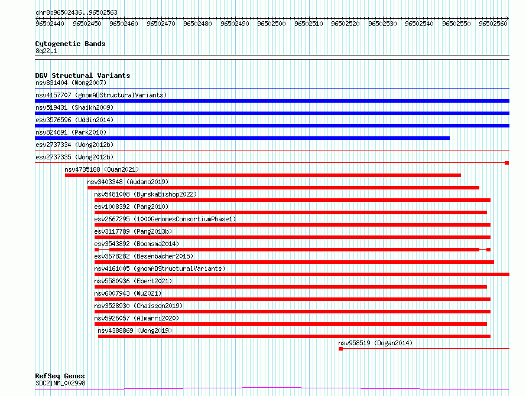Select the esv3117789 (Pang2013b) label

(133, 231)
